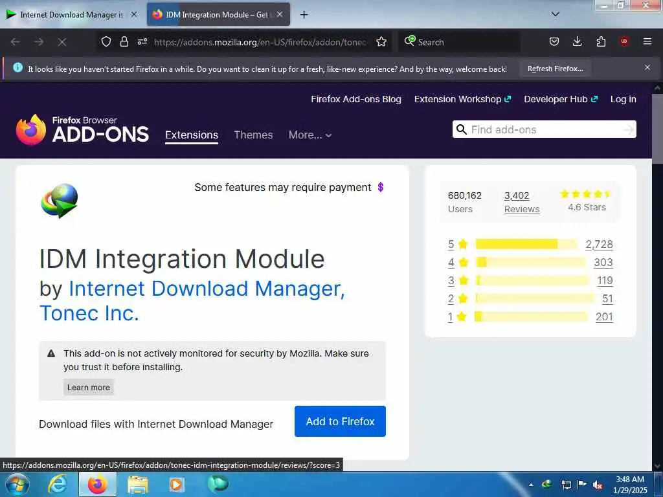Close the Internet Download Manager tab
663x497 pixels.
click(x=134, y=14)
